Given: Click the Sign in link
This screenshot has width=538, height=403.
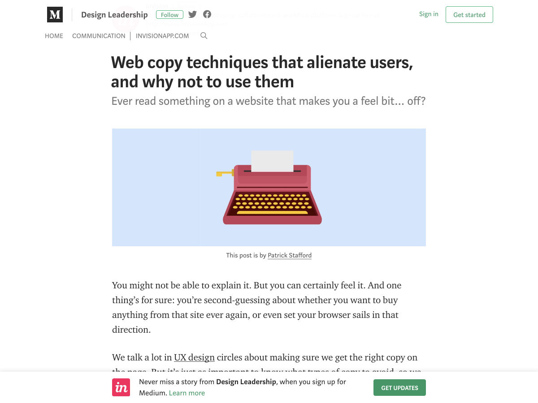Looking at the screenshot, I should click(x=429, y=14).
